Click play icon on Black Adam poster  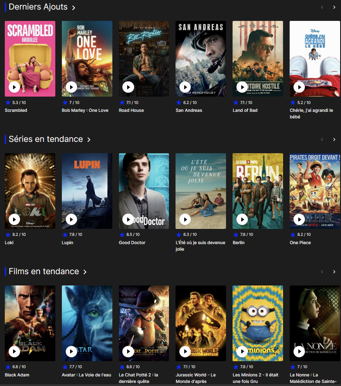[14, 352]
